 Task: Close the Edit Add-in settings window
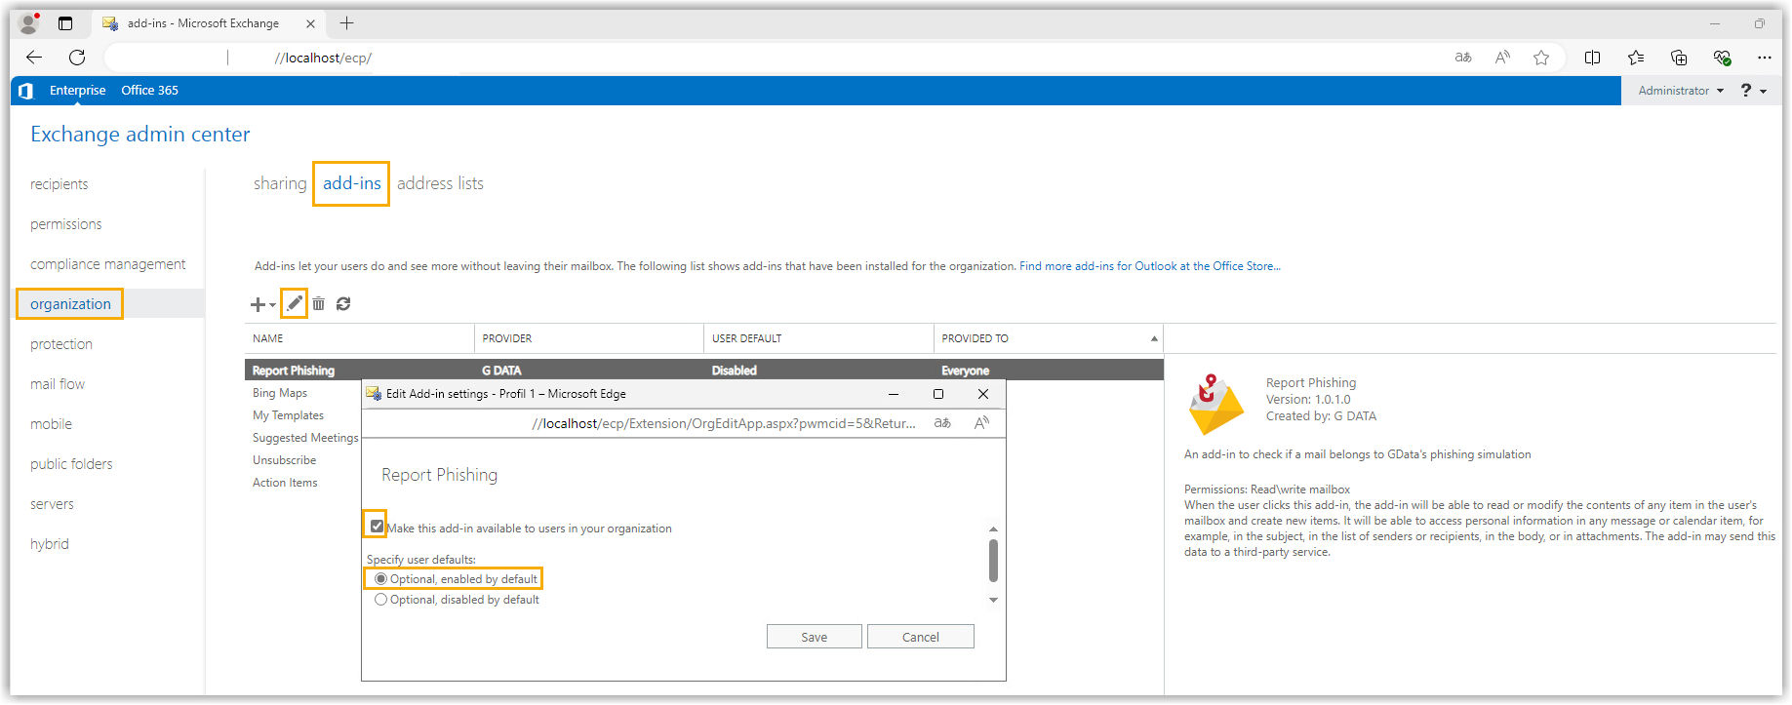tap(983, 394)
